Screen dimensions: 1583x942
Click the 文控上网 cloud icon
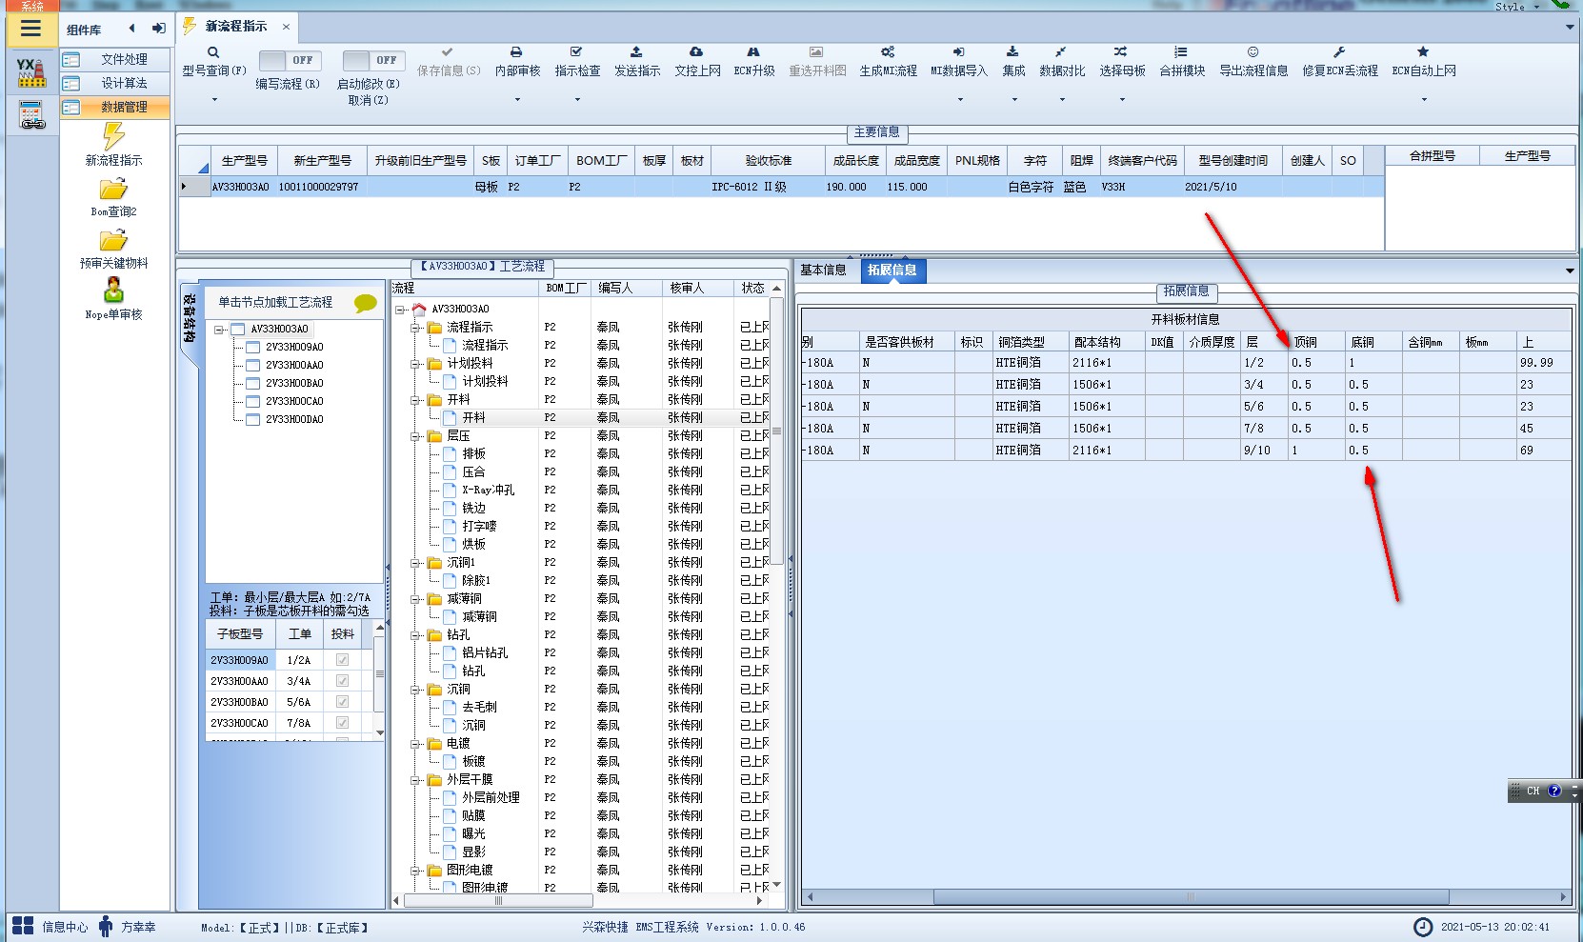(x=696, y=52)
